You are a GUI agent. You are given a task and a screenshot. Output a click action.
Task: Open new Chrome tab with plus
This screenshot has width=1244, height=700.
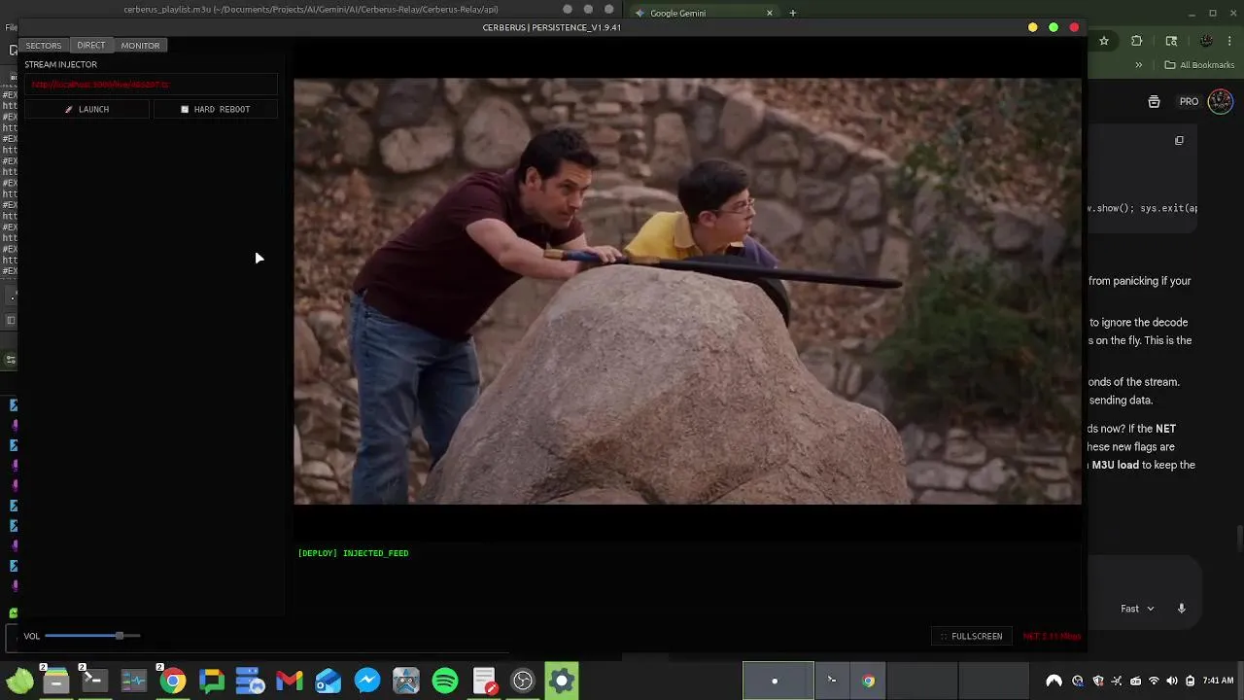793,13
